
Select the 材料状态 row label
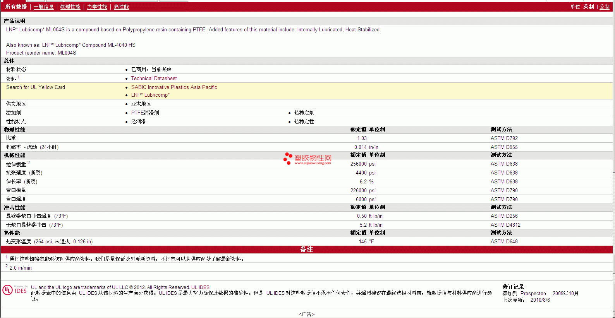click(x=16, y=70)
